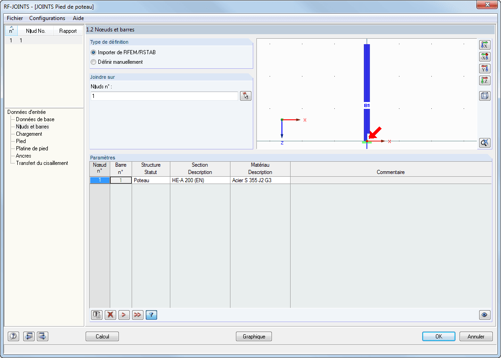The width and height of the screenshot is (501, 358).
Task: Select Pied in navigation tree
Action: click(21, 141)
